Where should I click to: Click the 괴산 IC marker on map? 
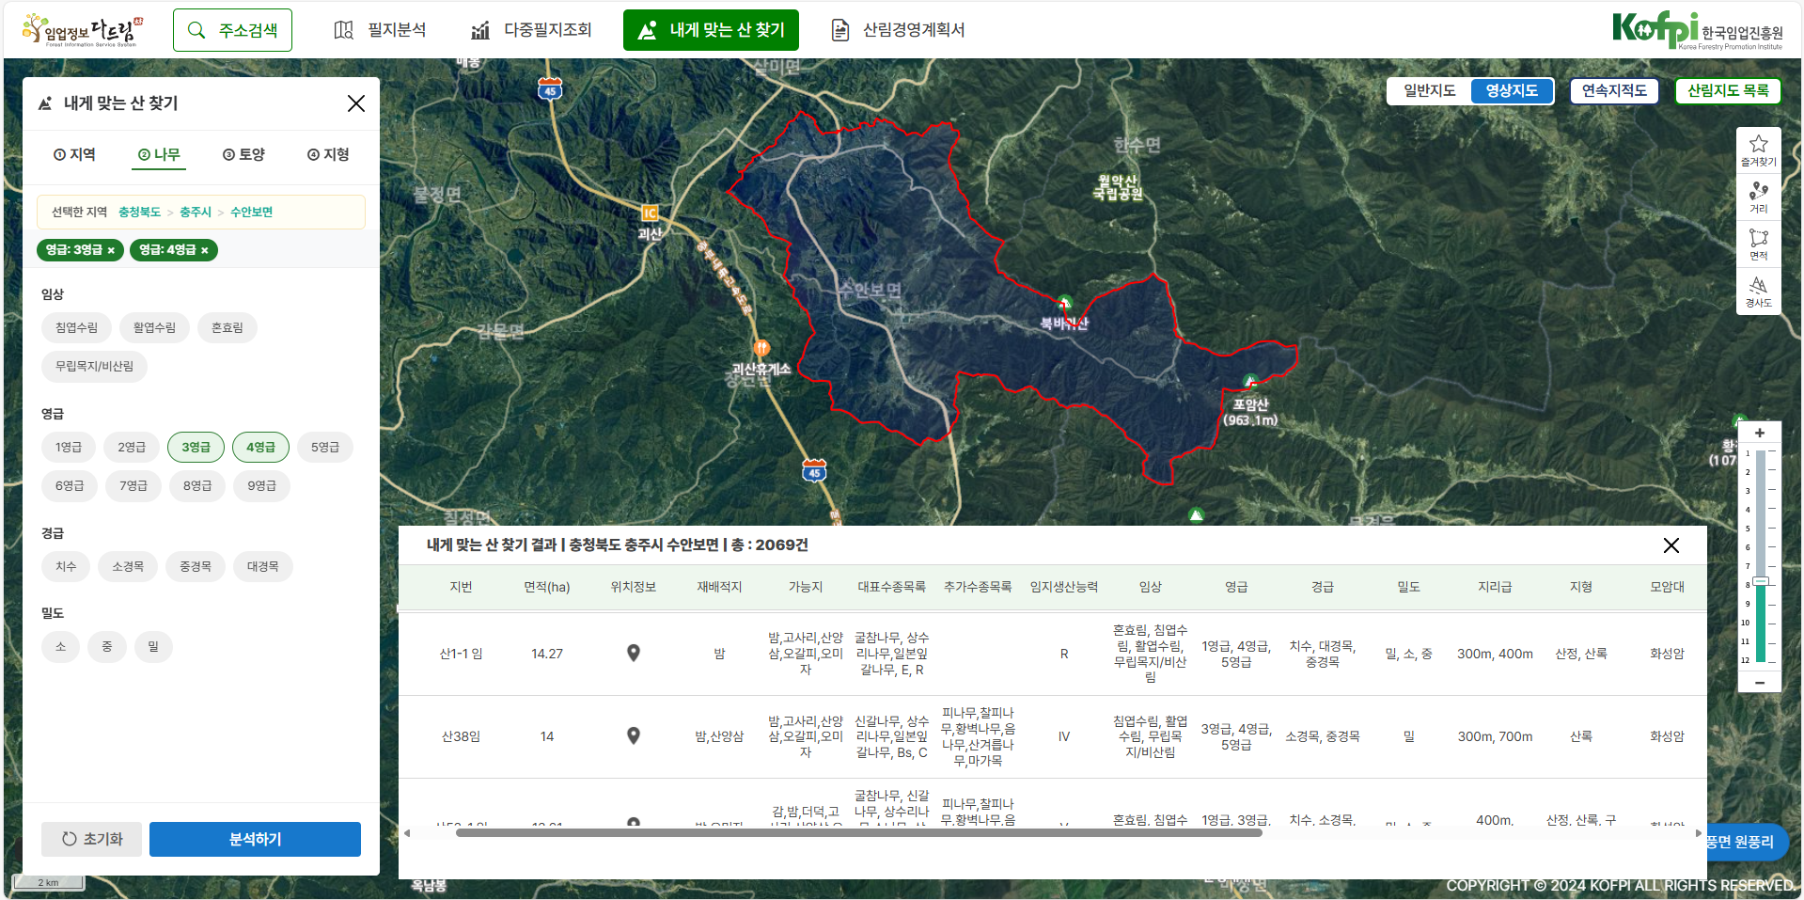click(650, 213)
